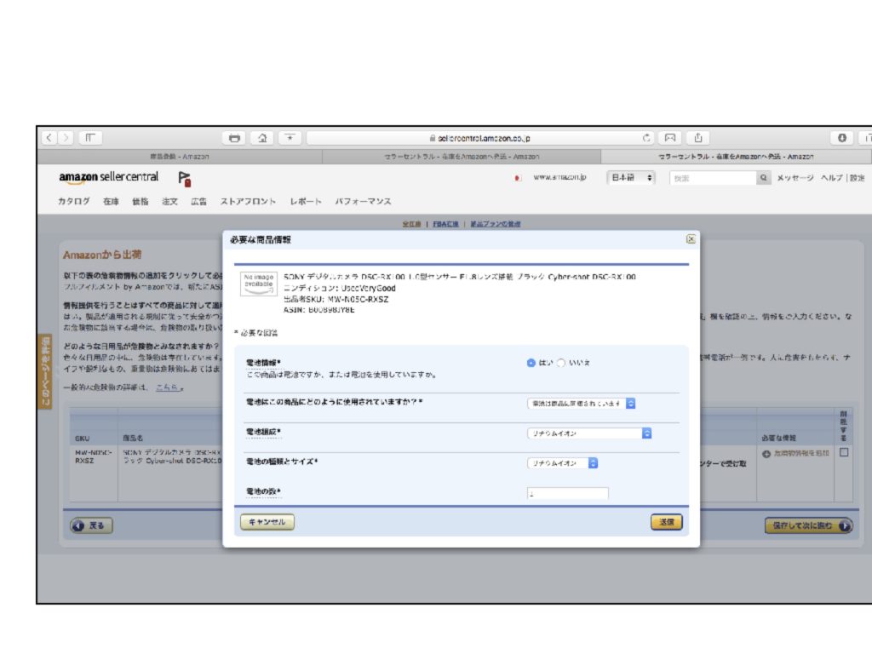Image resolution: width=872 pixels, height=654 pixels.
Task: Open the battery usage dropdown below 電池情報
Action: [x=581, y=403]
